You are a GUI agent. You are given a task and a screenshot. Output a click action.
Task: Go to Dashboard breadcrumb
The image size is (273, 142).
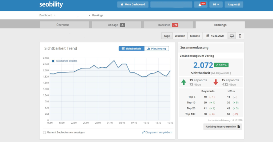tap(45, 15)
